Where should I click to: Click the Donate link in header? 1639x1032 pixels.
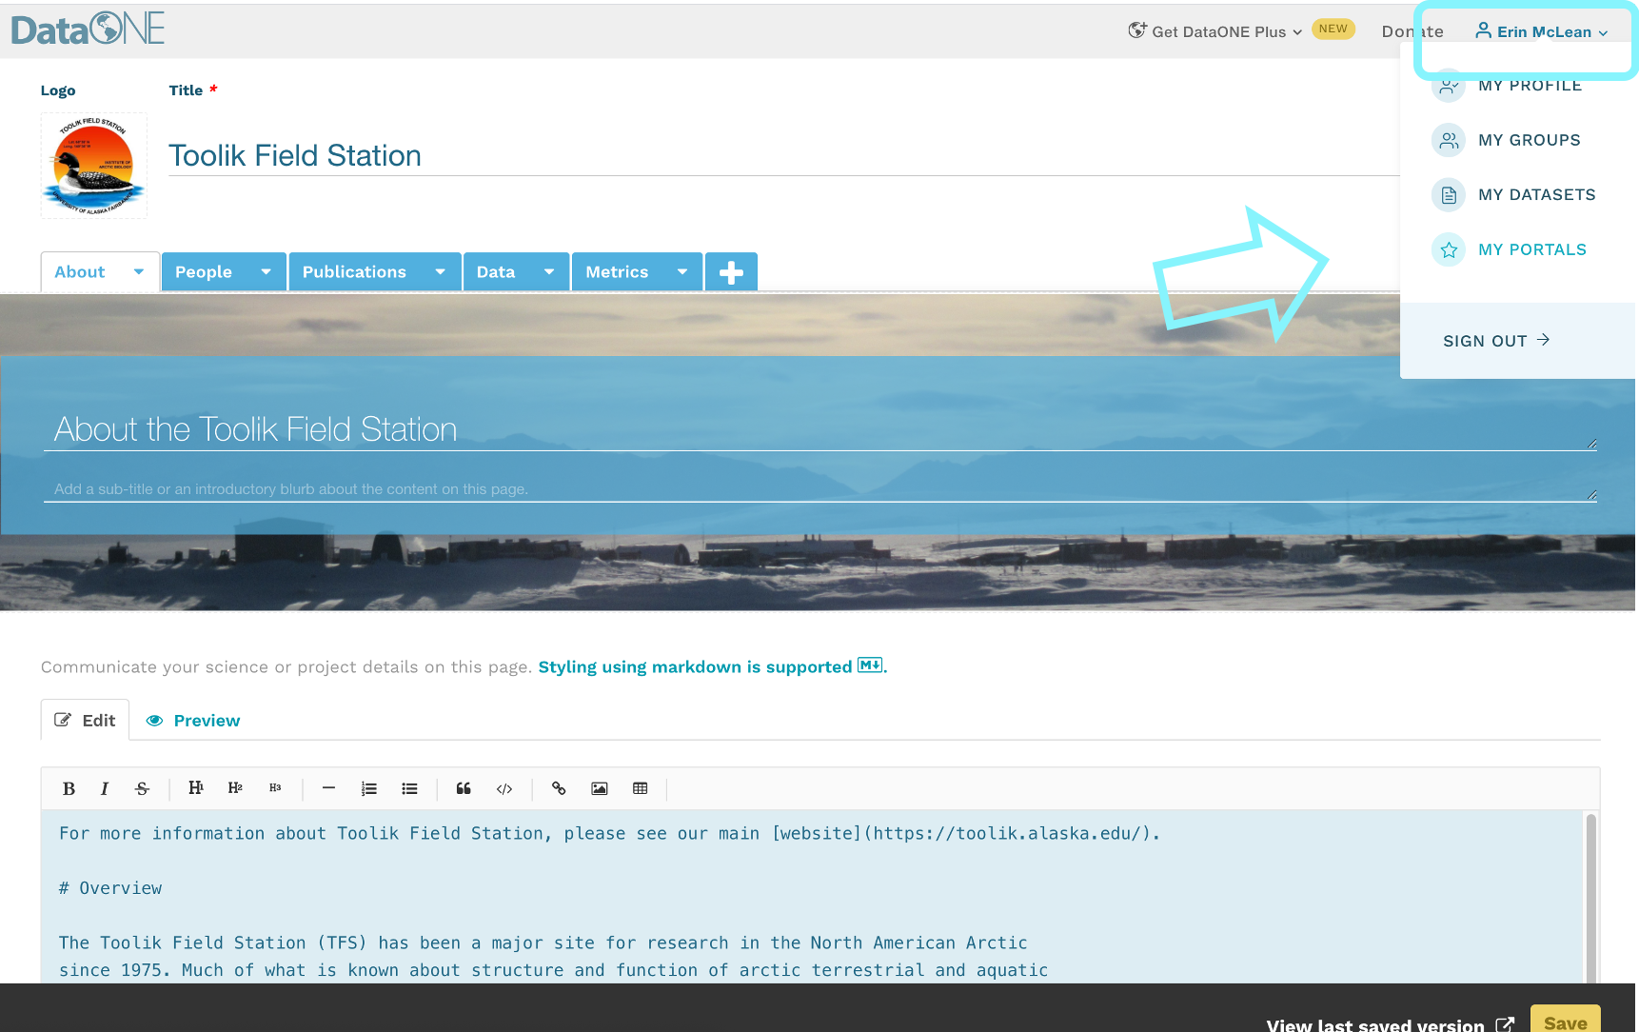1412,31
